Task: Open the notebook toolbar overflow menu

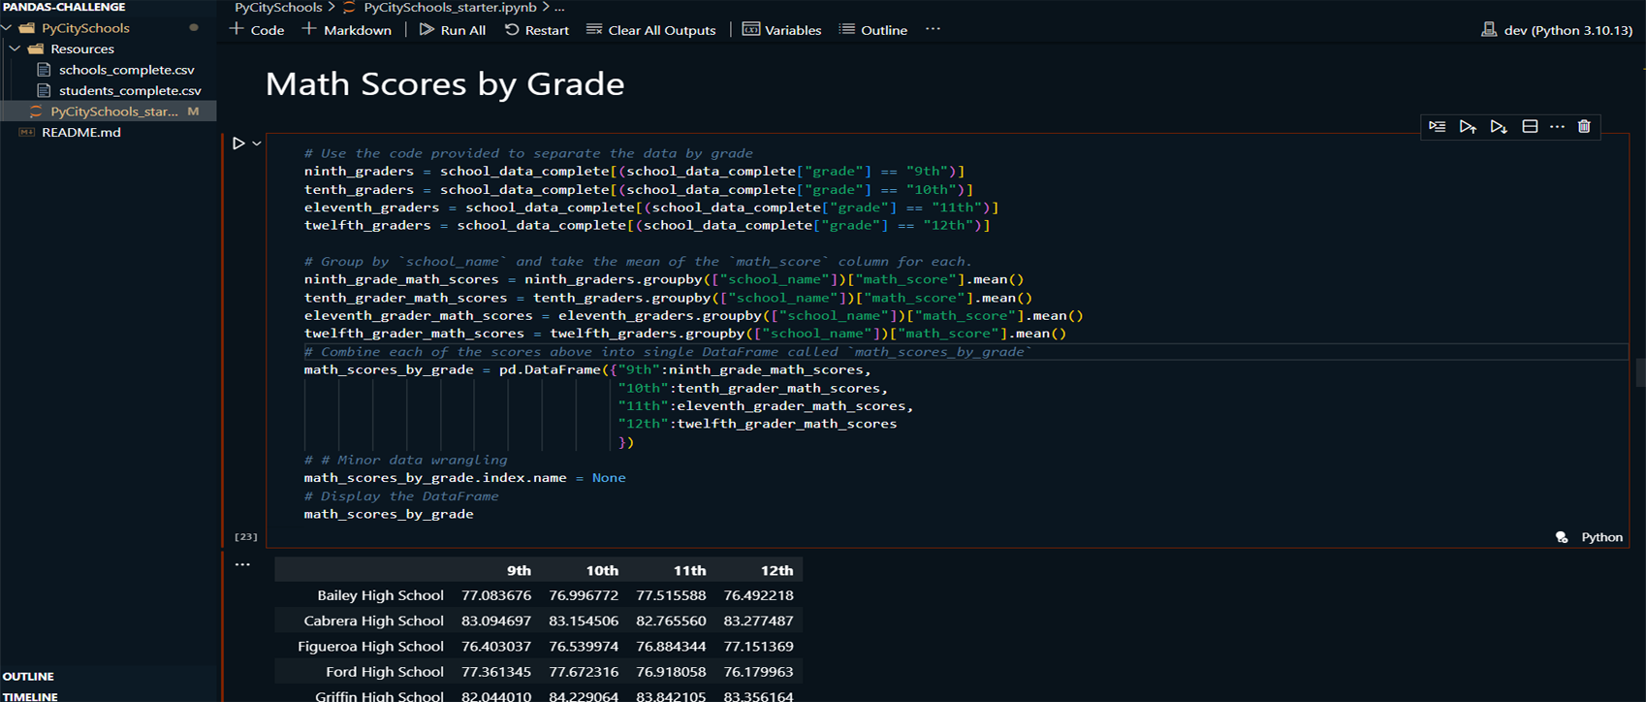Action: [x=933, y=29]
